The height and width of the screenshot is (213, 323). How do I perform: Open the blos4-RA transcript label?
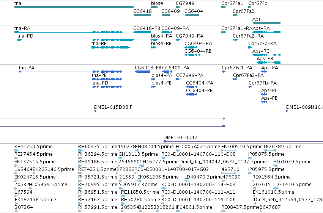pyautogui.click(x=162, y=36)
